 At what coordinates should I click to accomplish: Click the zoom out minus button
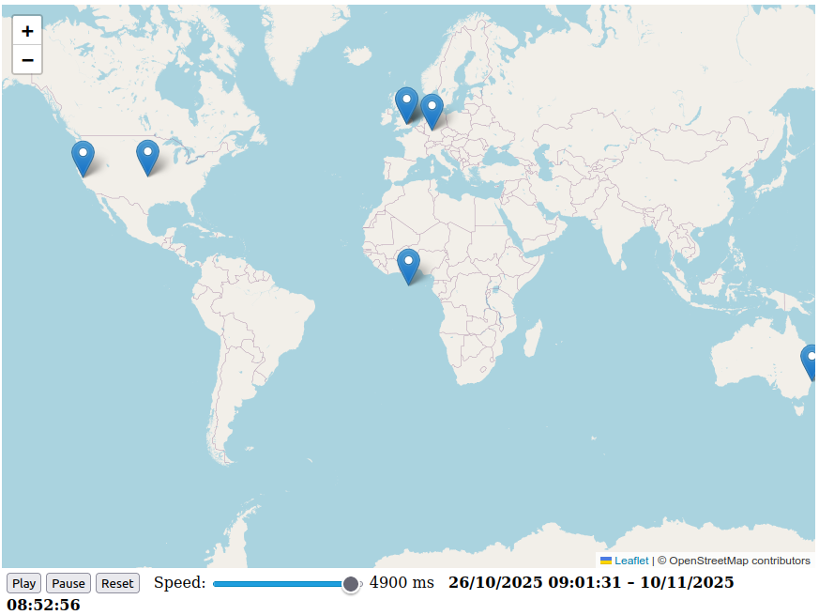coord(27,59)
